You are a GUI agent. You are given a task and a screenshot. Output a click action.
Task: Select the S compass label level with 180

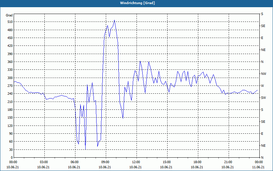click(262, 110)
